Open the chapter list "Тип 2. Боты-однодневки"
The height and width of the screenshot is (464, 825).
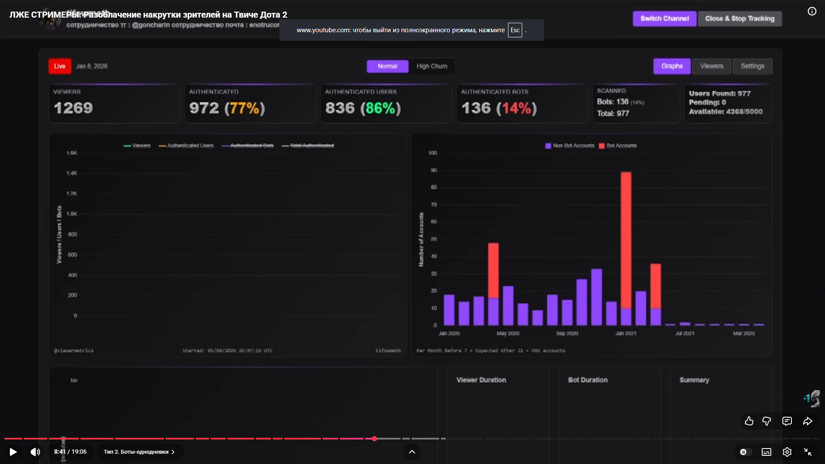pyautogui.click(x=139, y=452)
